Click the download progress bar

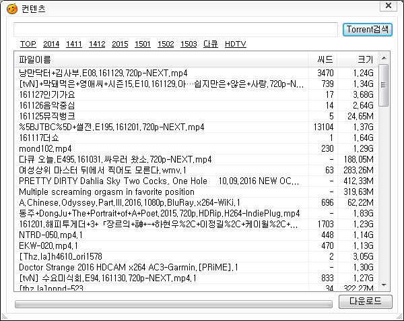pos(174,304)
